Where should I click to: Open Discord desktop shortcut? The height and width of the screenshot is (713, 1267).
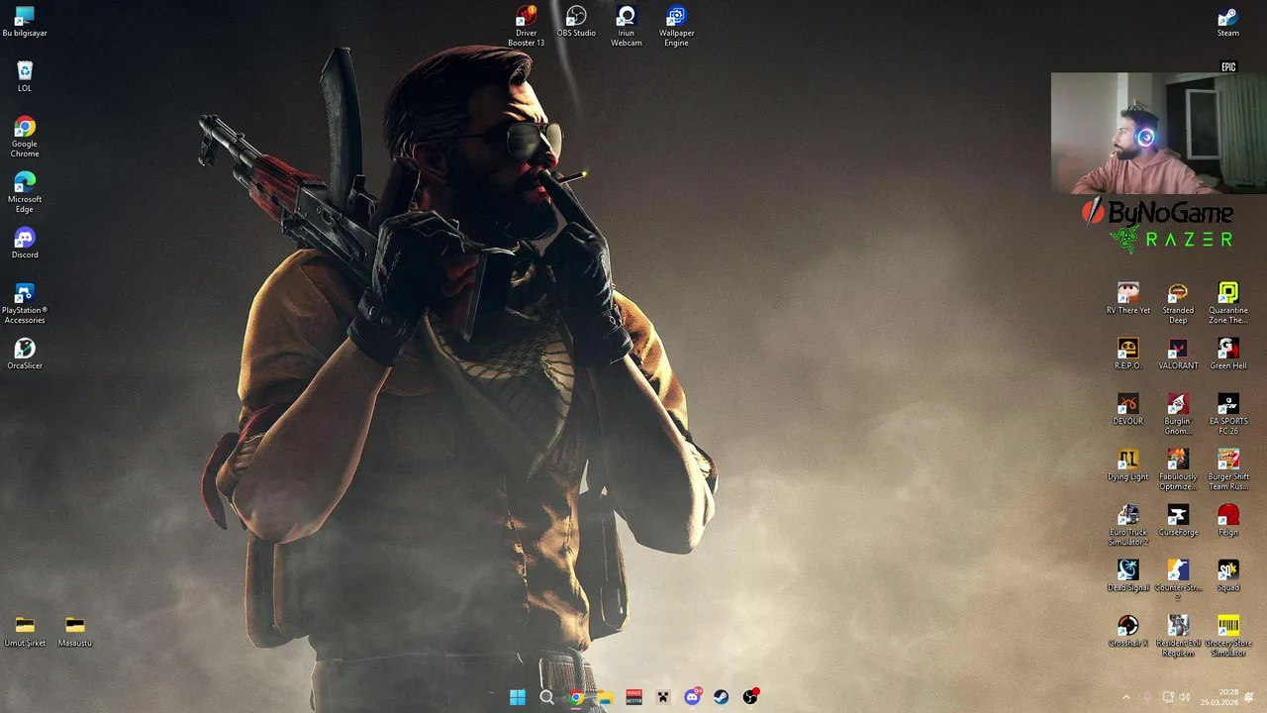click(x=25, y=243)
